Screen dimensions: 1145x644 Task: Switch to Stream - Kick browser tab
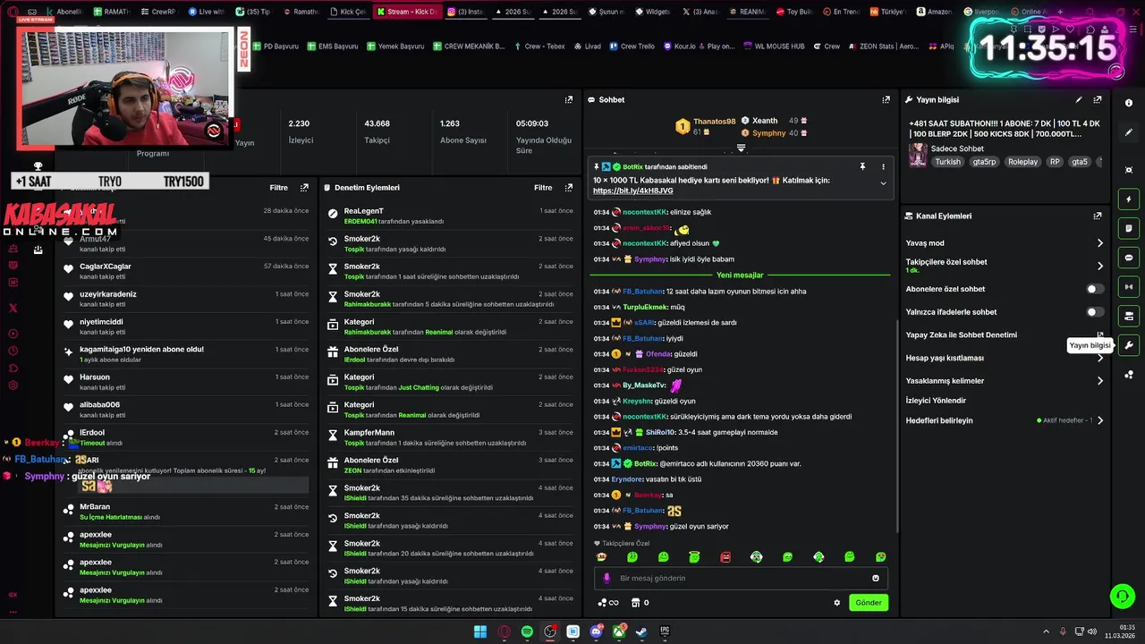click(406, 12)
